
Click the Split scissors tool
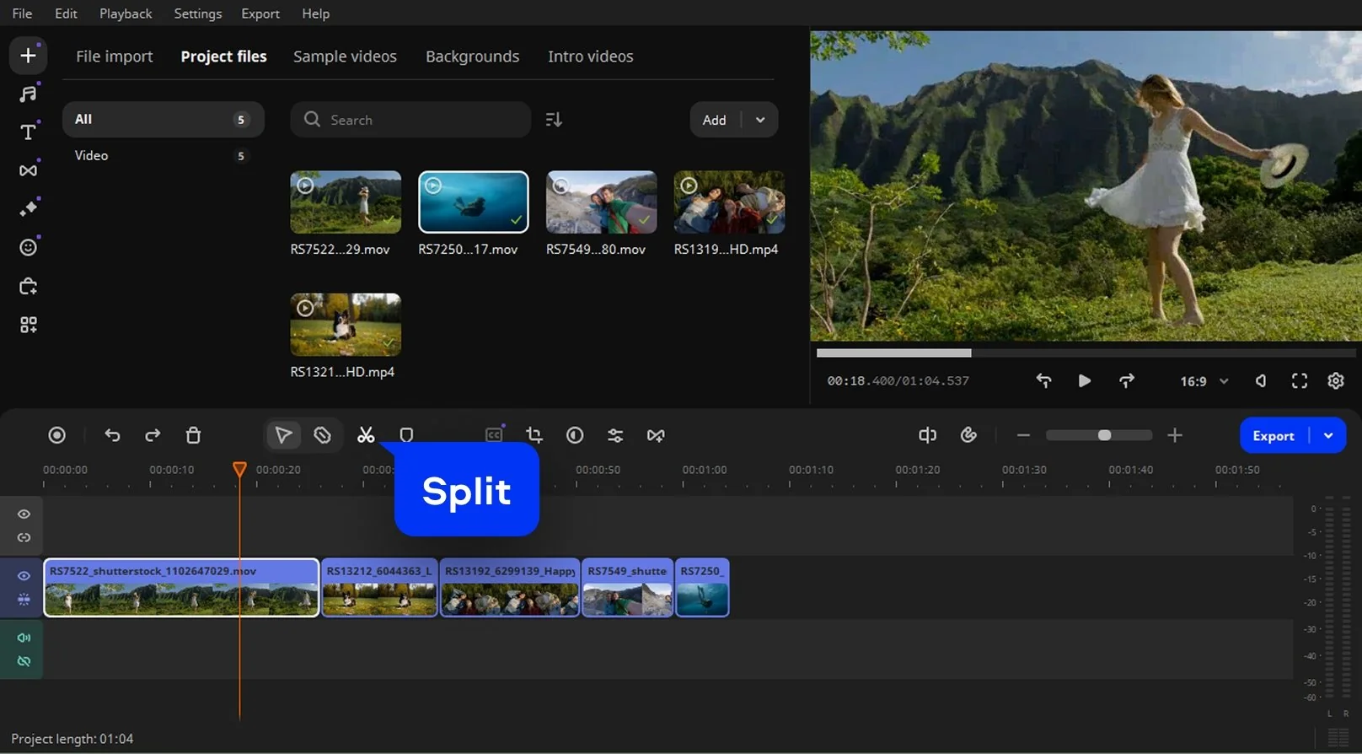[x=366, y=435]
